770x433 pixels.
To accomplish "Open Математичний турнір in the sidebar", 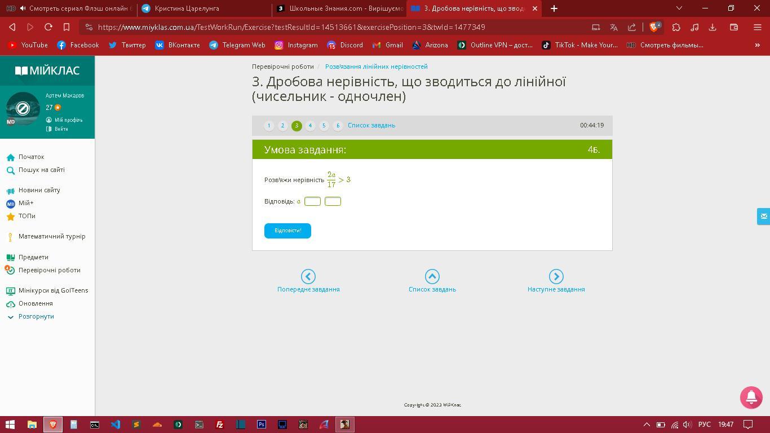I will [52, 236].
